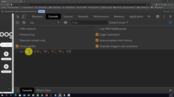The image size is (174, 97).
Task: Select the drawer Console tab
Action: coord(27,91)
